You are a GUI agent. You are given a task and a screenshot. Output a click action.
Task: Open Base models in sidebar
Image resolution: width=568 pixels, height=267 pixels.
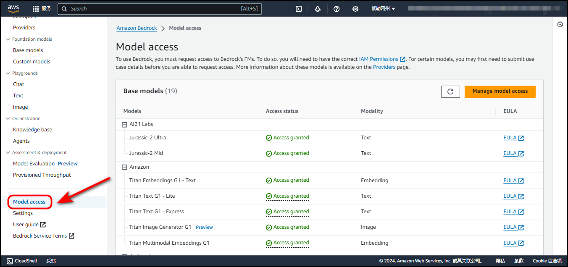(28, 50)
